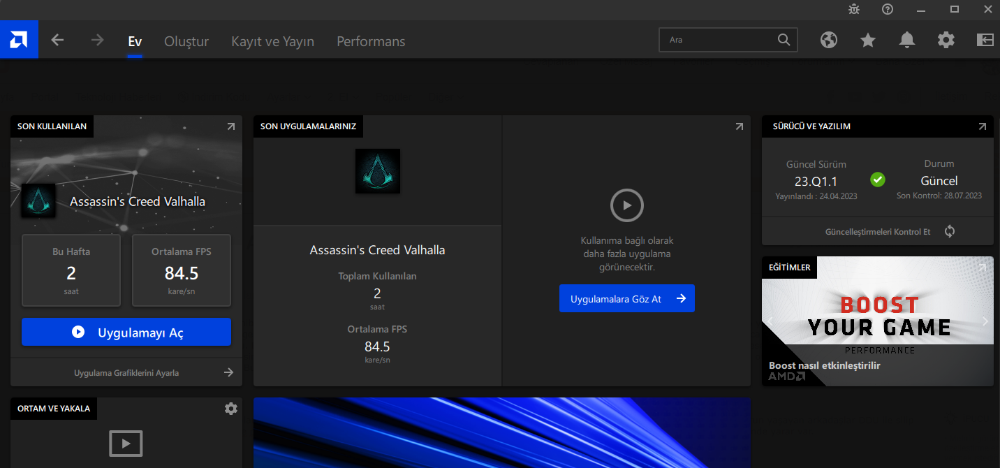Open Boost Your Game tutorial banner
The image size is (1000, 468).
tap(878, 321)
